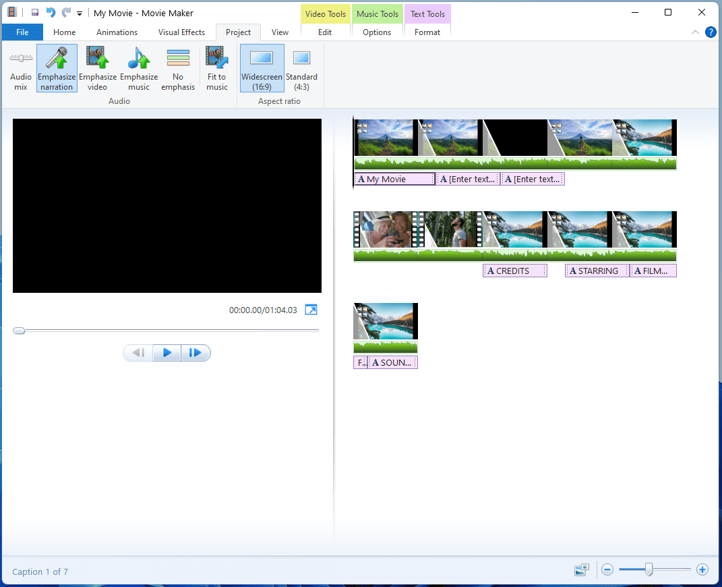Switch to the Animations tab

117,32
